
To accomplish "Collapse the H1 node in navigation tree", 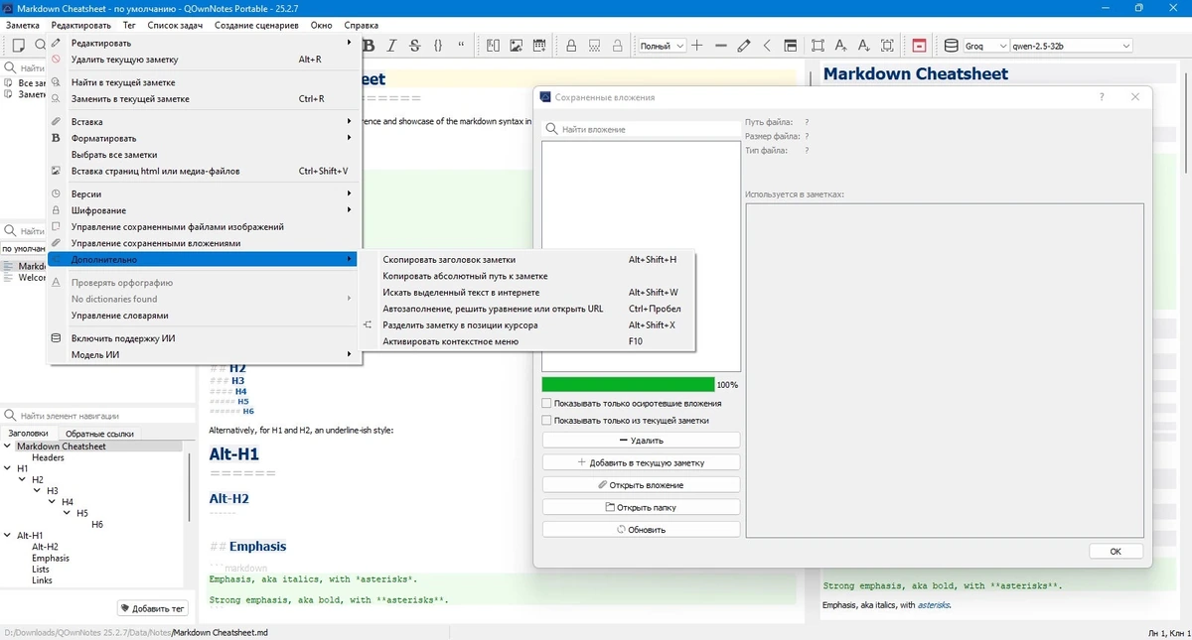I will pos(9,468).
